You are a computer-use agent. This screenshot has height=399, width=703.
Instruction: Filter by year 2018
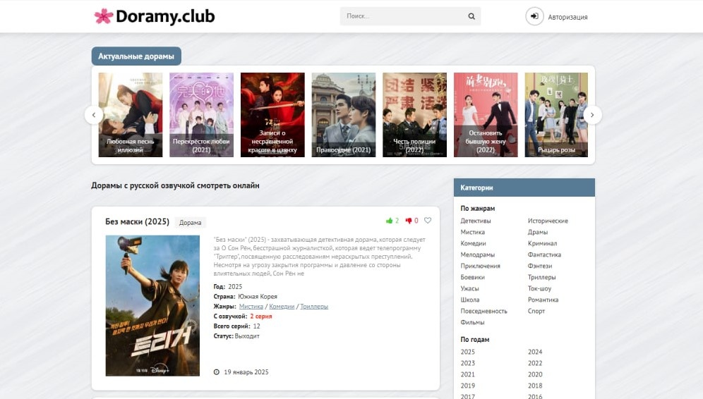coord(535,386)
